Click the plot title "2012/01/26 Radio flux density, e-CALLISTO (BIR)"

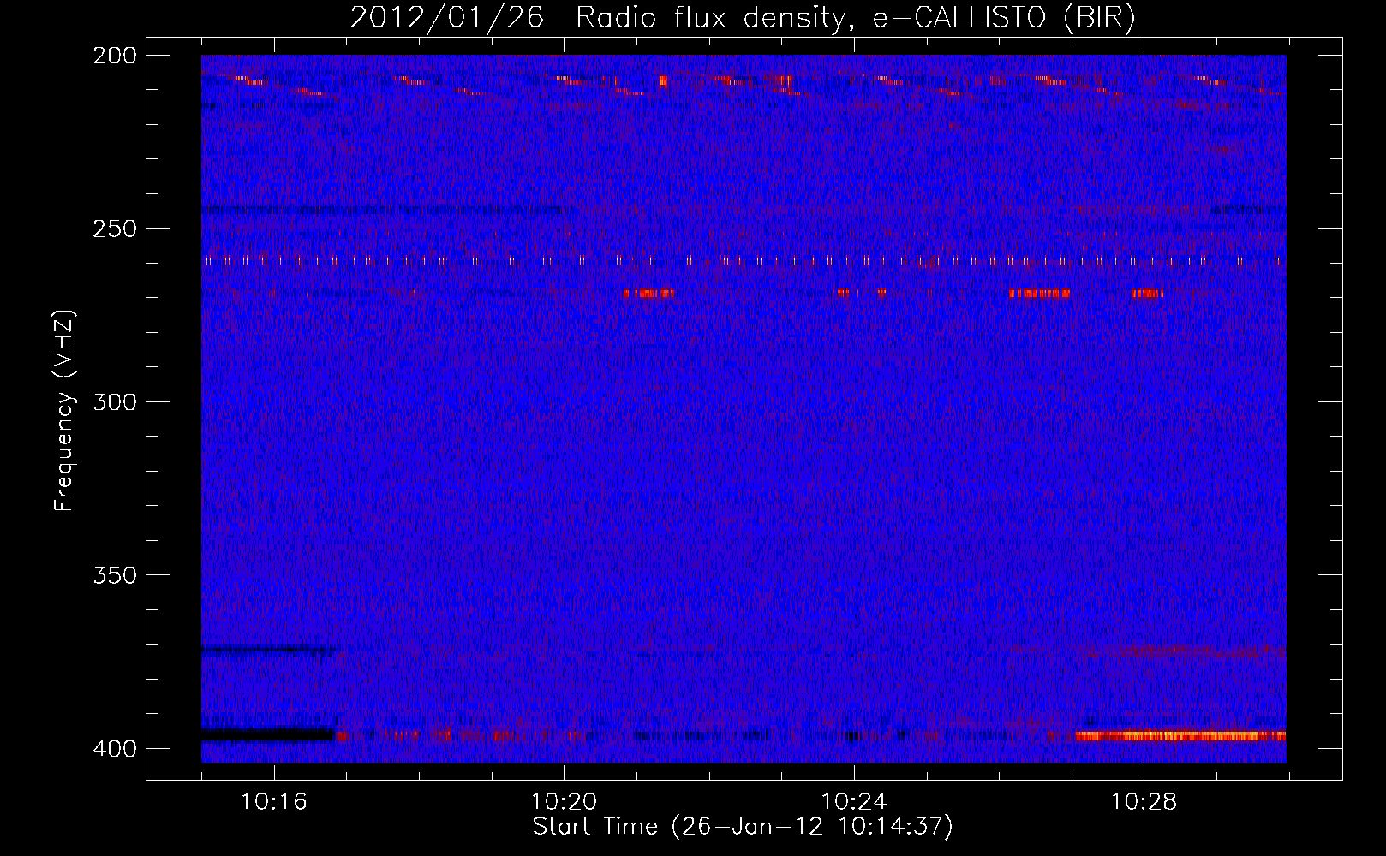(743, 18)
